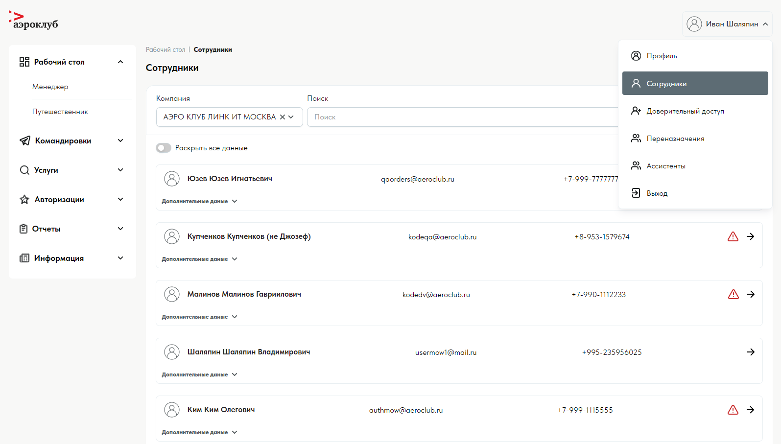The image size is (781, 444).
Task: Toggle Раскрыть все данные switch
Action: 164,148
